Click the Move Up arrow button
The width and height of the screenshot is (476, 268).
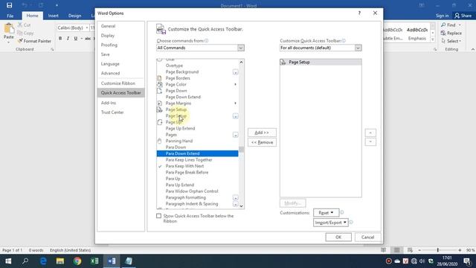pos(370,133)
